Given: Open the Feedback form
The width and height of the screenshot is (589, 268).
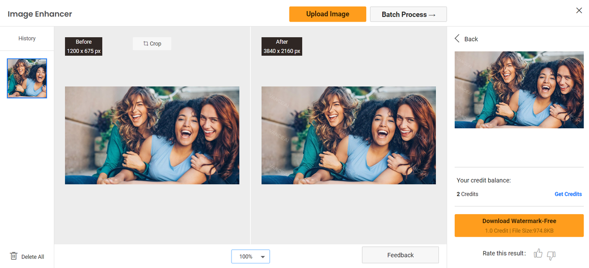Looking at the screenshot, I should pyautogui.click(x=400, y=255).
